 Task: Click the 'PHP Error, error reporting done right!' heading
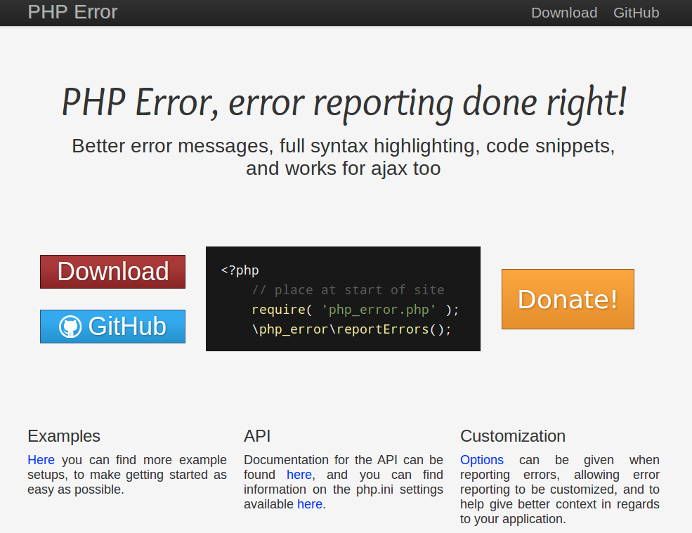point(344,104)
